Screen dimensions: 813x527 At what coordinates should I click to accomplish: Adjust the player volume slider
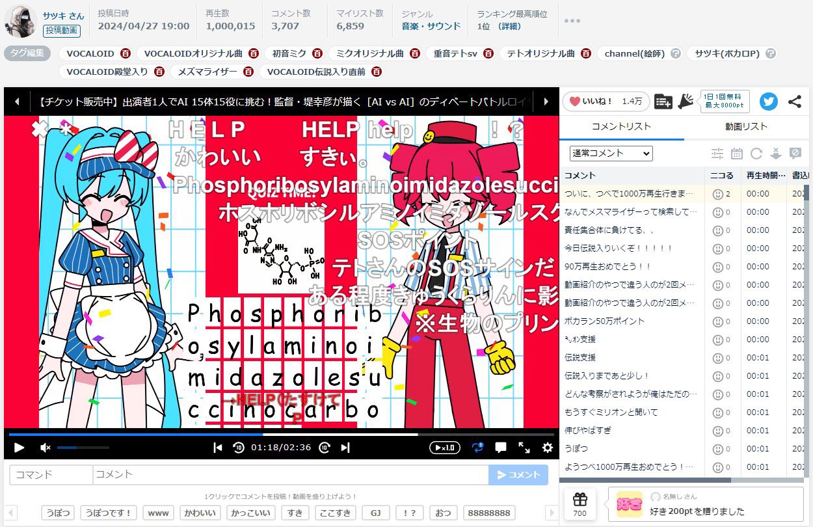pos(83,448)
